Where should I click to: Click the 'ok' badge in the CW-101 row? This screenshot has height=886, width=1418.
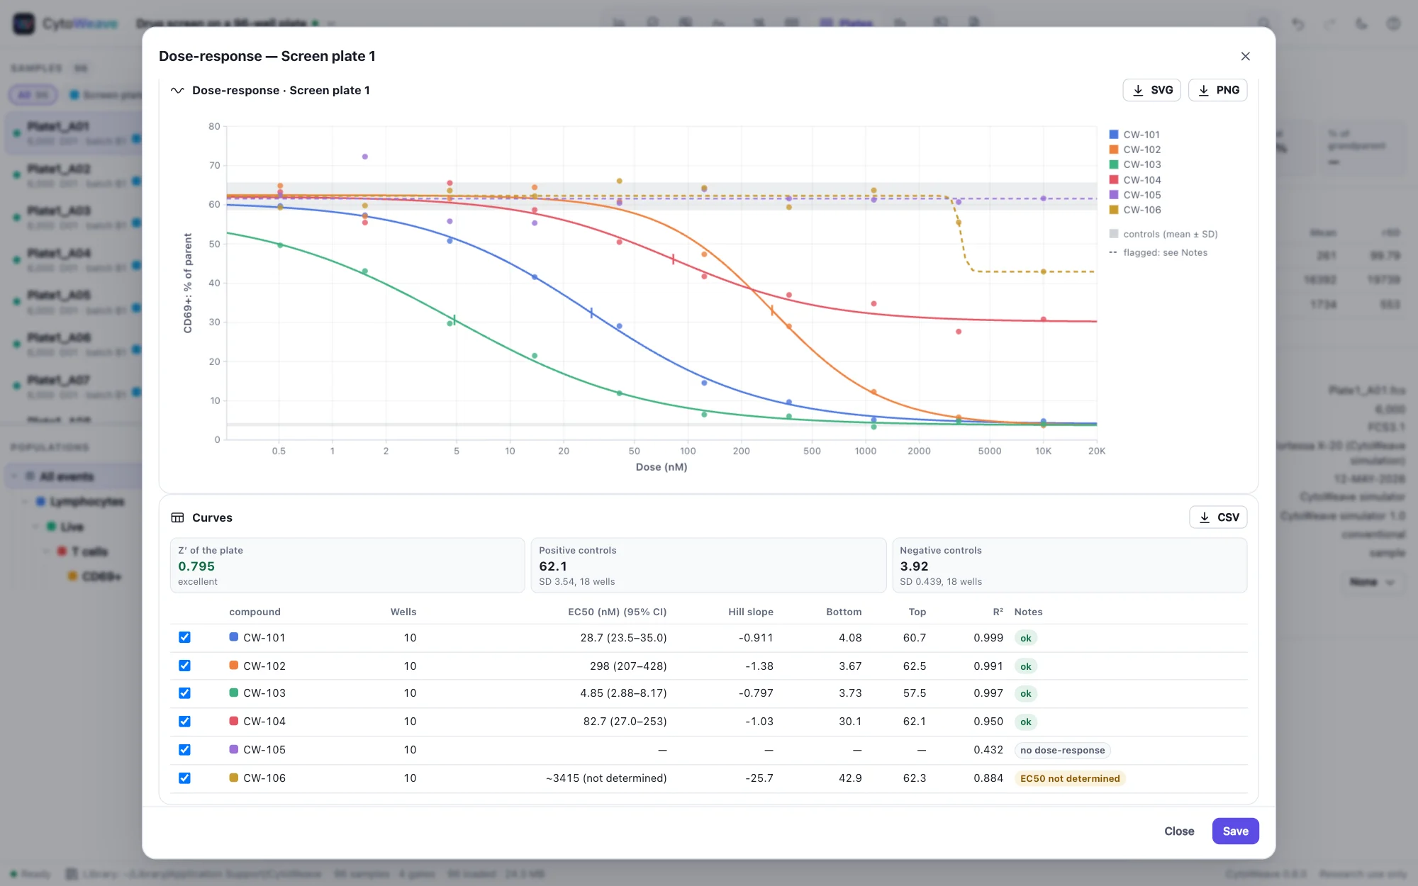1025,638
